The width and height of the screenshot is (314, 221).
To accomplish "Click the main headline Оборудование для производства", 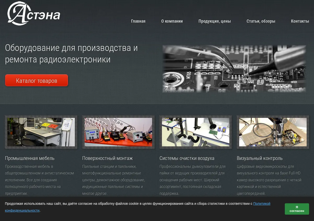I will 71,54.
